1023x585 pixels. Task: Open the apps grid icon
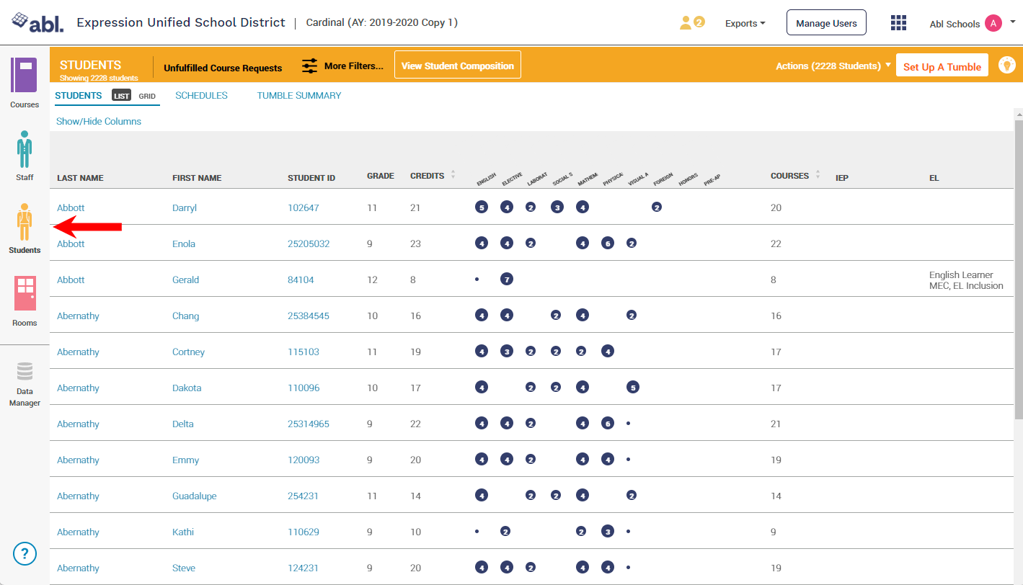(898, 23)
